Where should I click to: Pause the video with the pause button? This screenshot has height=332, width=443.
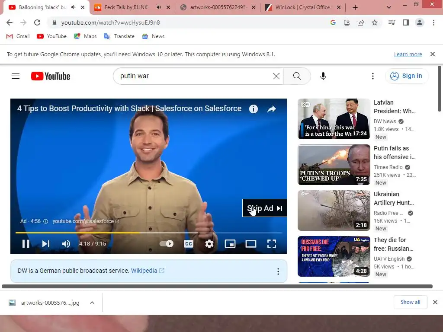[26, 244]
